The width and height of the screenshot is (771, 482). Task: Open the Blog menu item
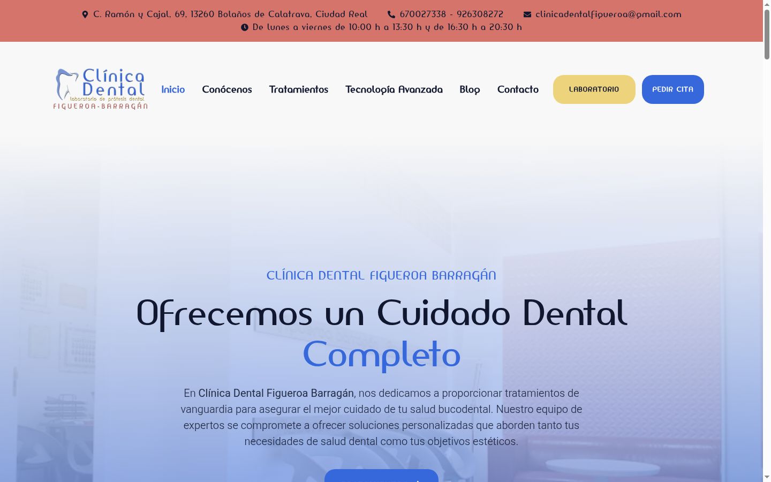(x=470, y=89)
